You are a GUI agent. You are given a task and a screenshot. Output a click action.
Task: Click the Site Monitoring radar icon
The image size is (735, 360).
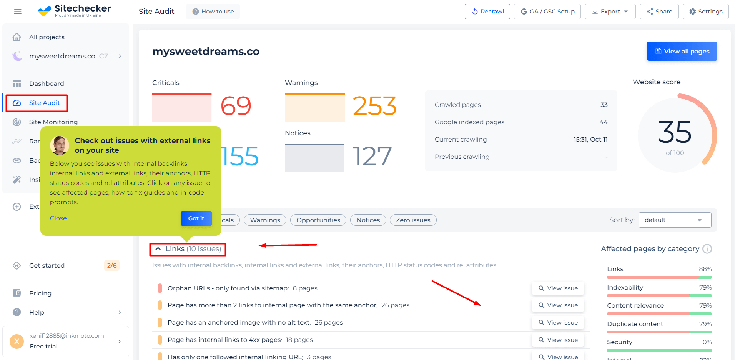pos(17,122)
